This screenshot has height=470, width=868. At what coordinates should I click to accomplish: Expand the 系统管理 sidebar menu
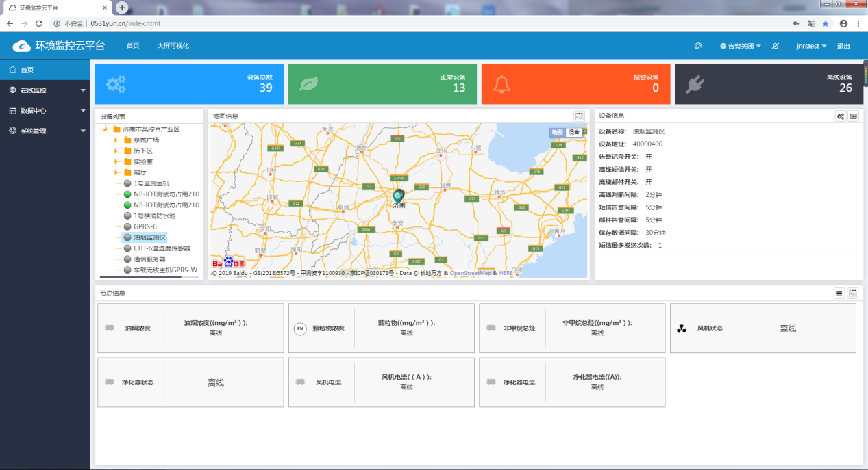[x=45, y=131]
